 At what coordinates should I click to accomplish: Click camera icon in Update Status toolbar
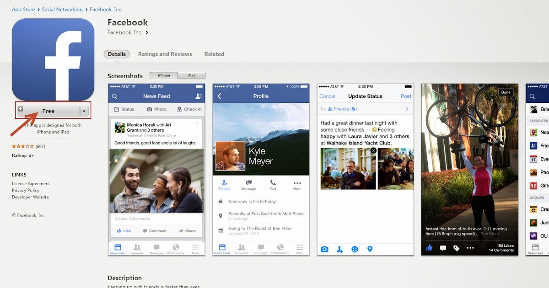(324, 249)
